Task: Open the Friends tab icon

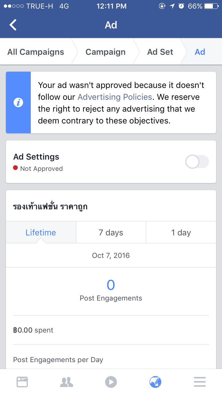Action: (67, 382)
